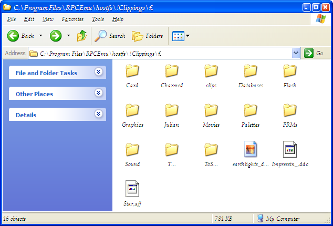Expand File and Folder Tasks panel
333x226 pixels.
coord(98,73)
